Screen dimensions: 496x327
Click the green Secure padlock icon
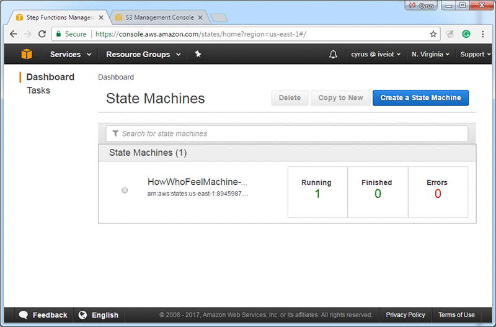[x=58, y=34]
